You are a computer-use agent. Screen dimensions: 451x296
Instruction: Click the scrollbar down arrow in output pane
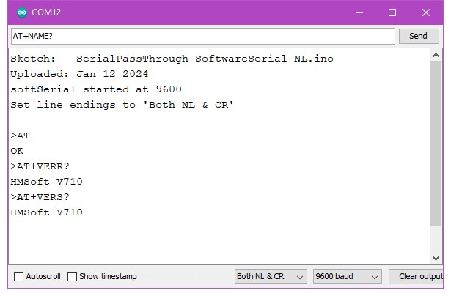click(437, 258)
